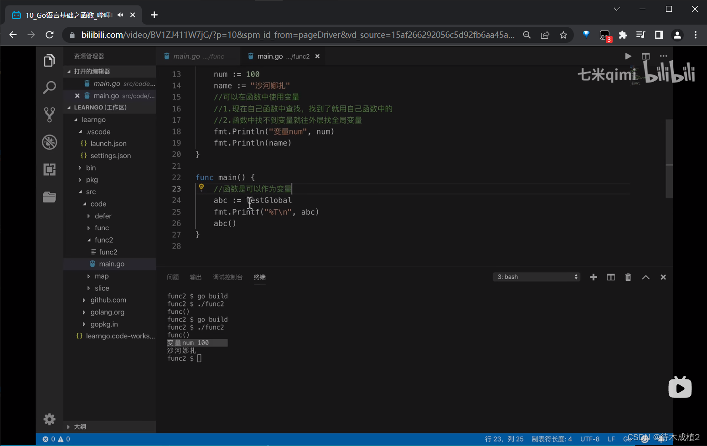This screenshot has width=707, height=446.
Task: Collapse the LEARNGO workspace section
Action: pyautogui.click(x=109, y=107)
